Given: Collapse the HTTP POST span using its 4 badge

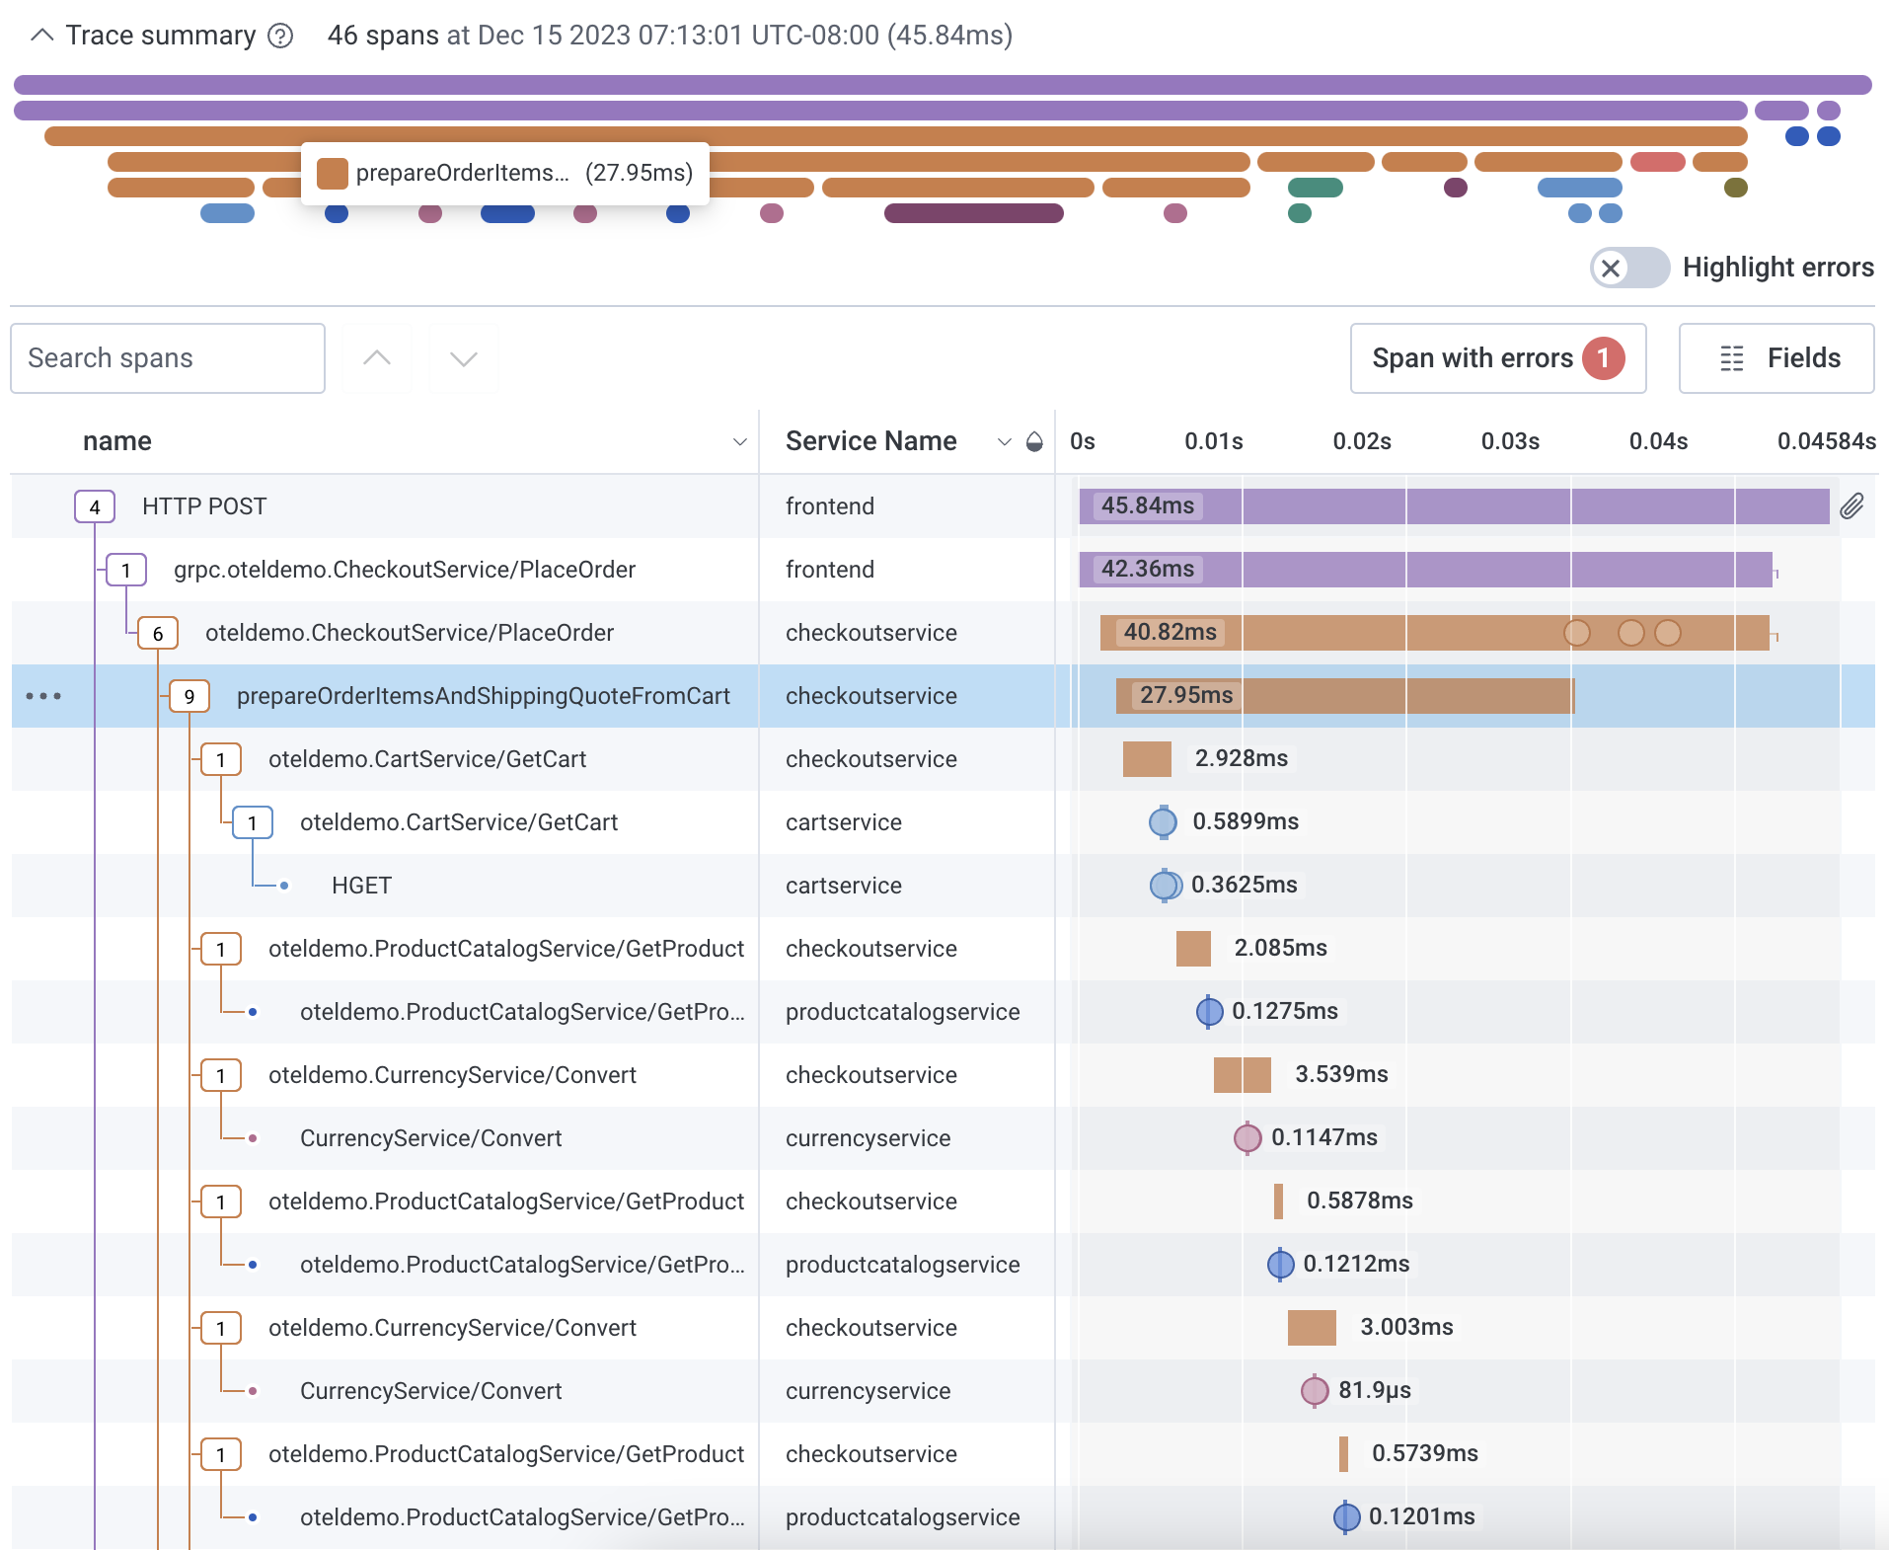Looking at the screenshot, I should point(95,505).
